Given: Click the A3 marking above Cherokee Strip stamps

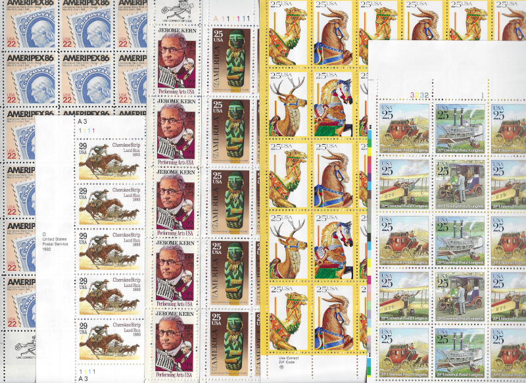Looking at the screenshot, I should (82, 121).
